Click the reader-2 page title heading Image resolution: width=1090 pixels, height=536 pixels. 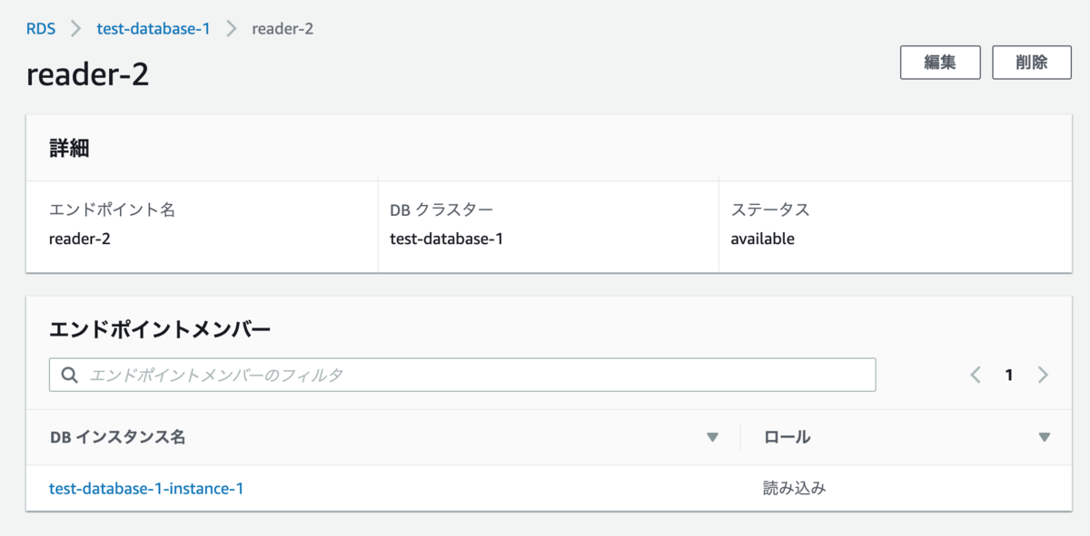pyautogui.click(x=88, y=74)
